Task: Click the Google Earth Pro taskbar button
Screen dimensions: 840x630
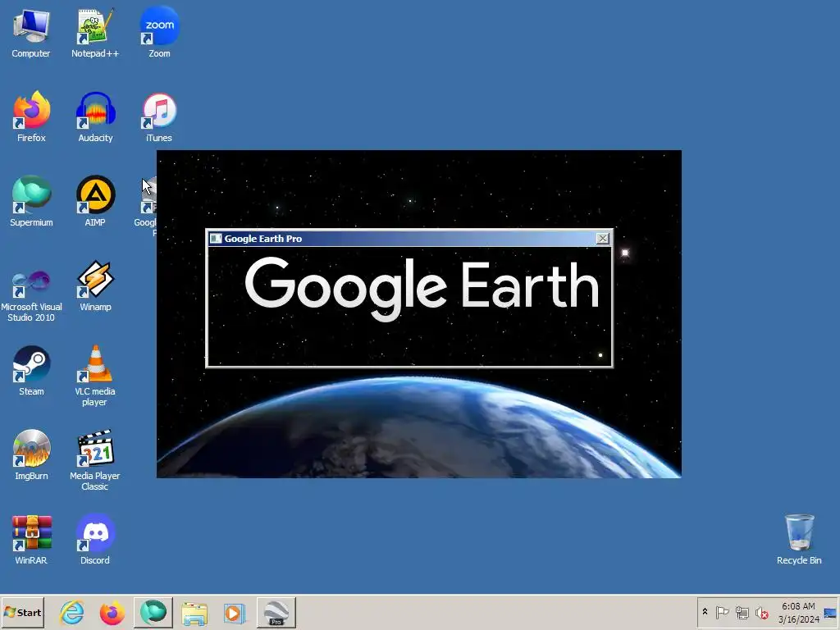Action: click(x=276, y=612)
